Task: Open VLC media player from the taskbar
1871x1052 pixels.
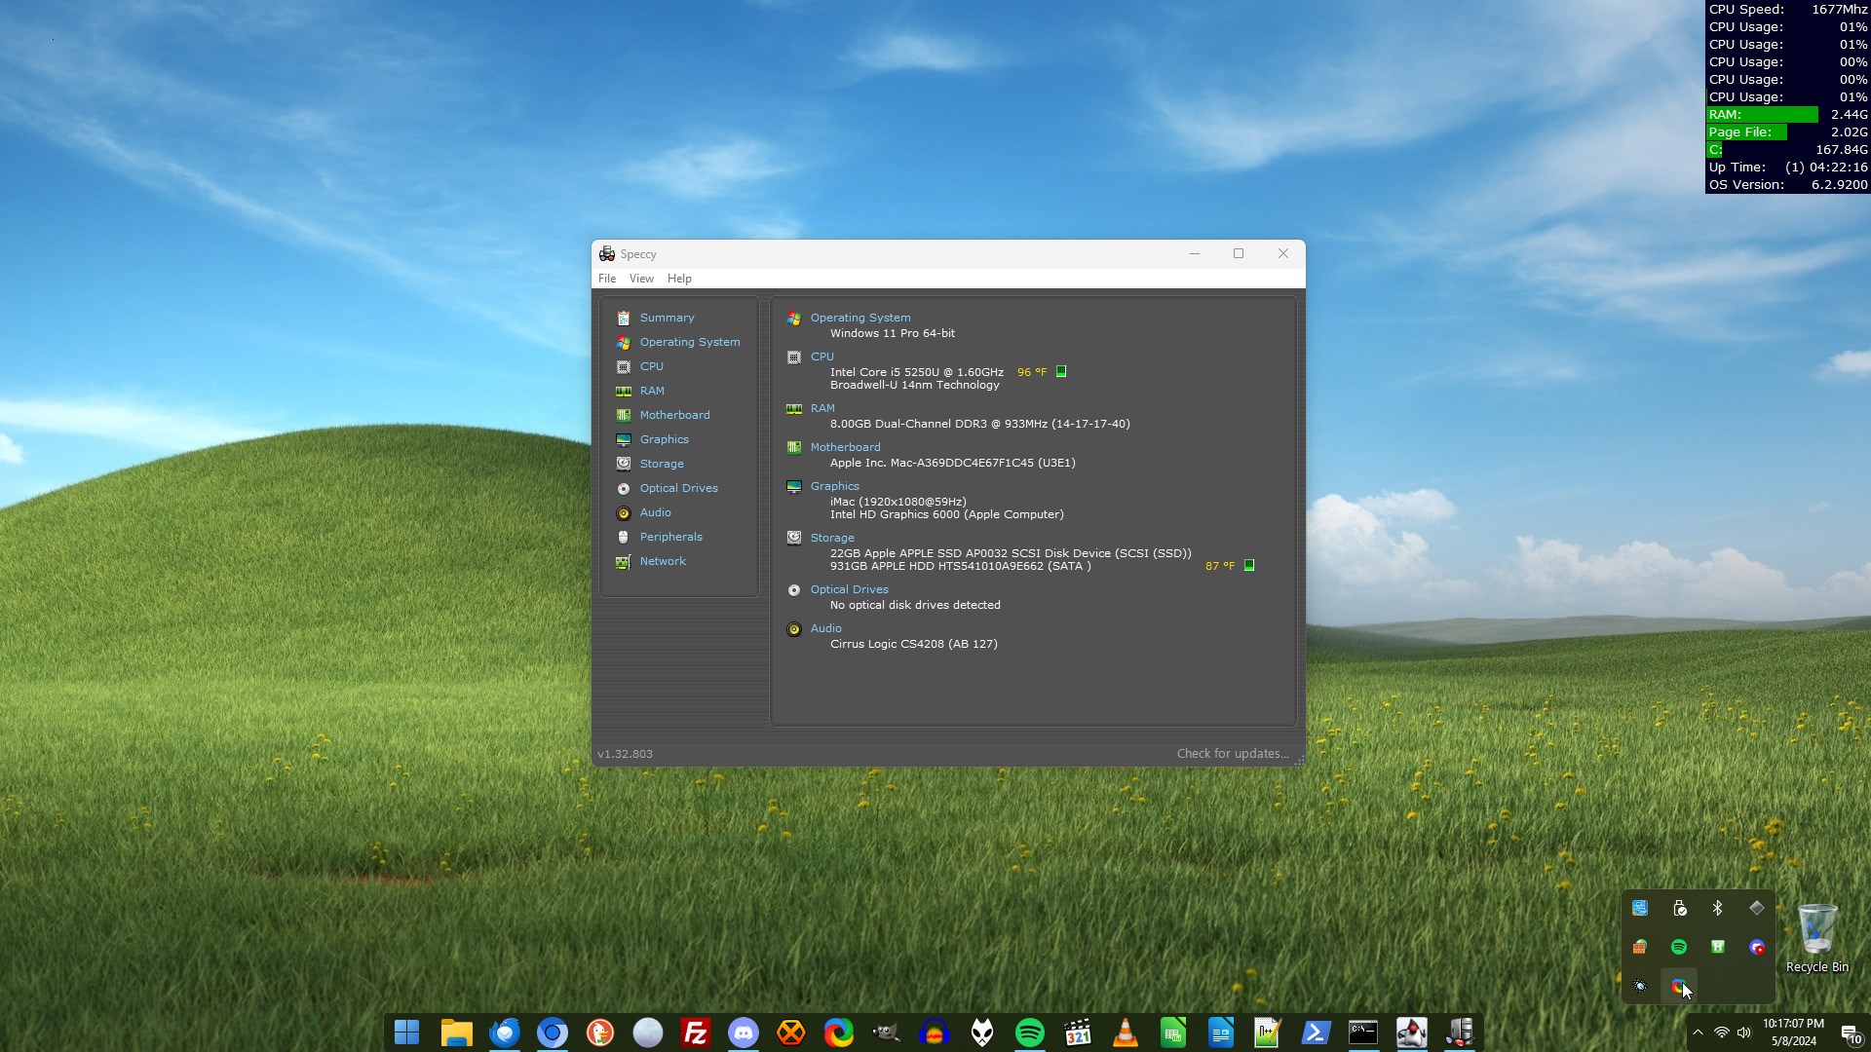Action: coord(1126,1033)
